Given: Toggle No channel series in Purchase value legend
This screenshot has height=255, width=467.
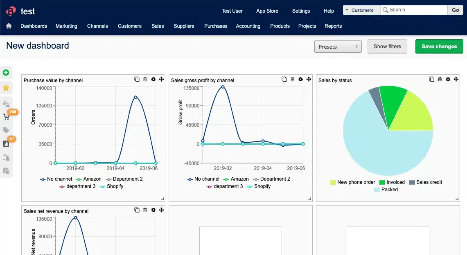Looking at the screenshot, I should pyautogui.click(x=56, y=179).
